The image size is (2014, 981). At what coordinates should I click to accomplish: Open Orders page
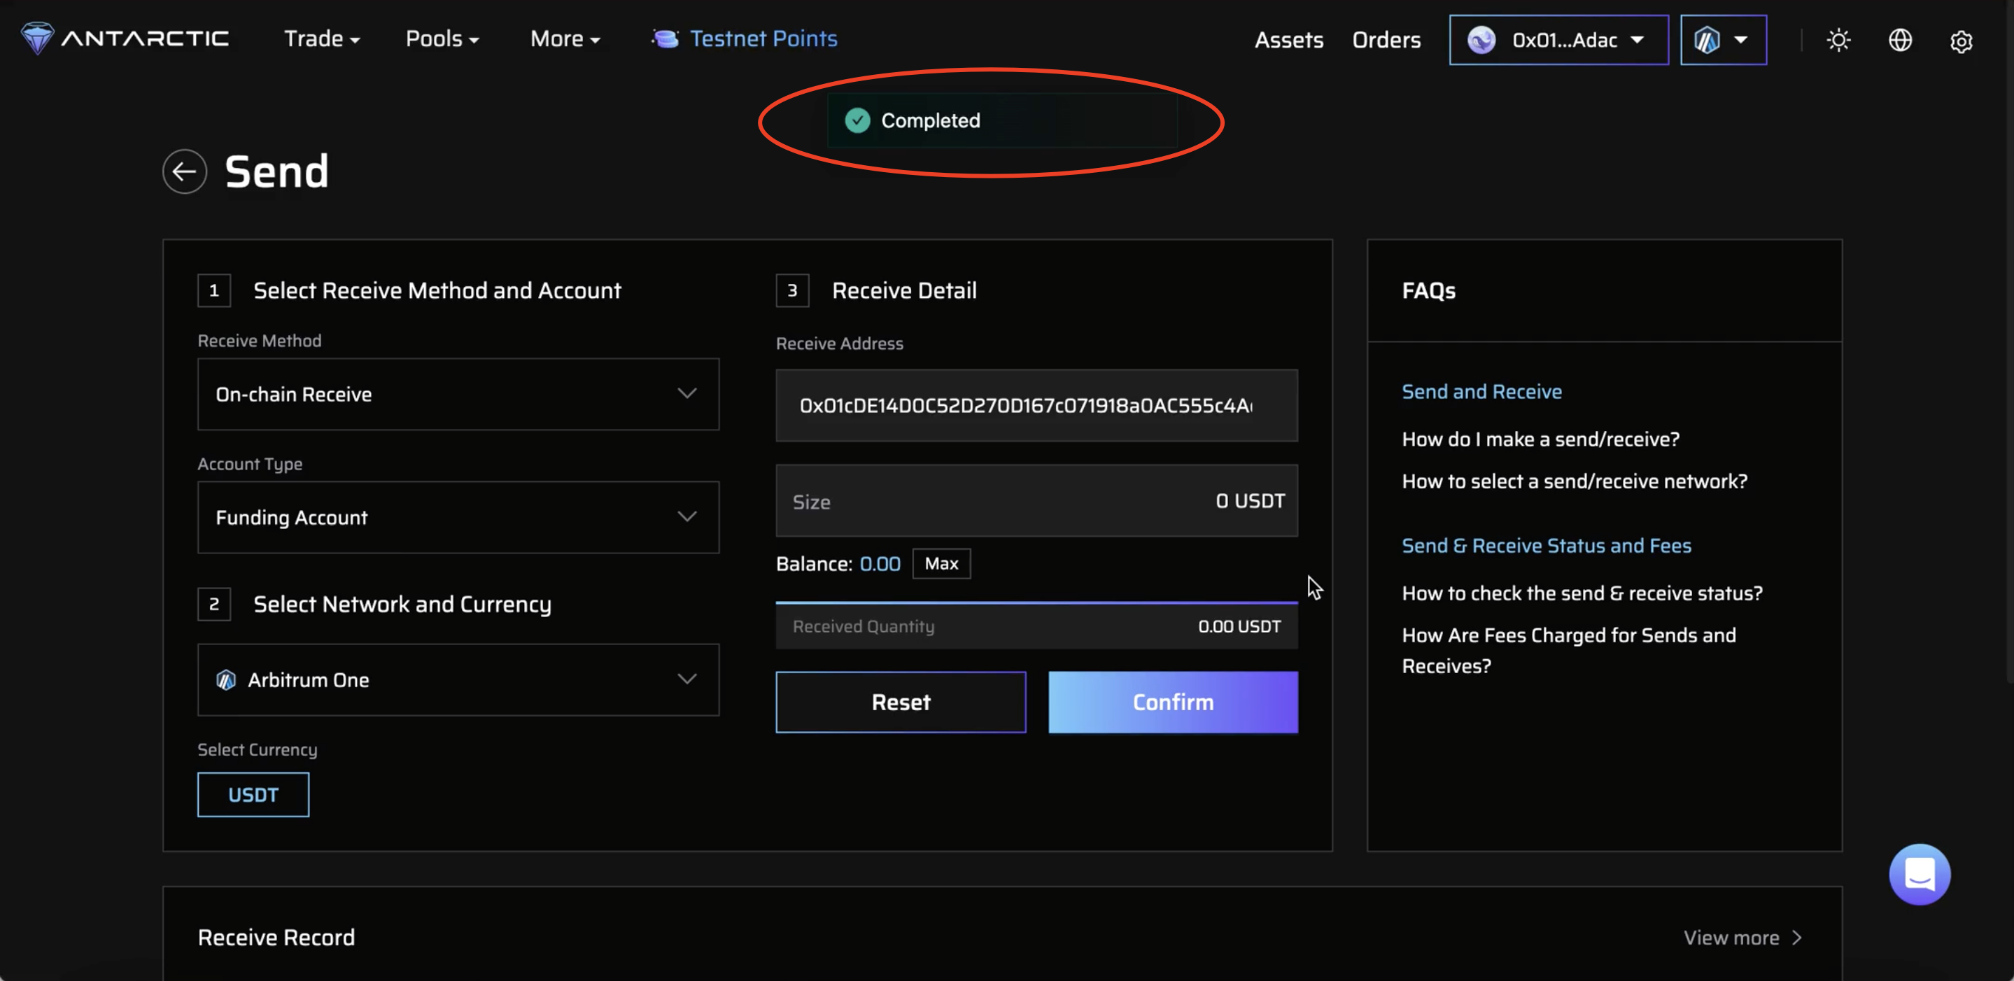1386,40
